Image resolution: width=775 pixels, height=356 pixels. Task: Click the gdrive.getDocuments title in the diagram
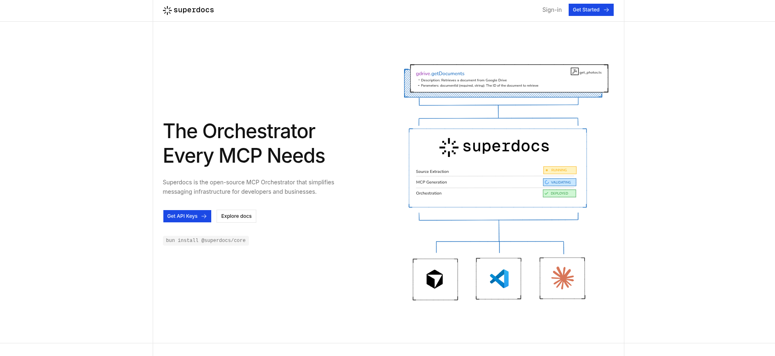point(440,74)
